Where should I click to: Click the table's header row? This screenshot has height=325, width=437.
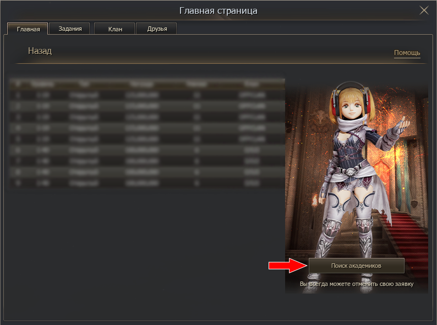coord(147,84)
